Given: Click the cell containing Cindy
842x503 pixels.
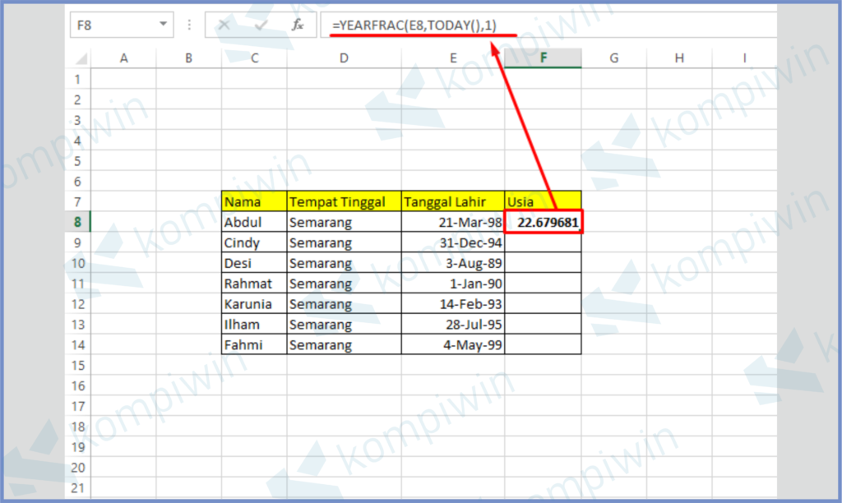Looking at the screenshot, I should click(253, 242).
